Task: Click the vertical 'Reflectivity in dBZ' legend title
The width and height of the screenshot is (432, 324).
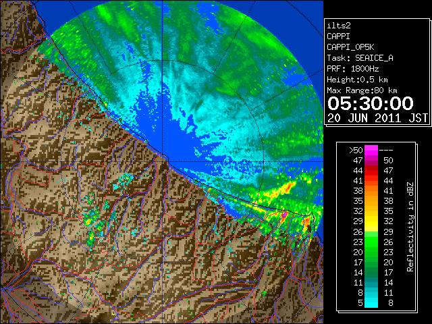Action: point(410,227)
